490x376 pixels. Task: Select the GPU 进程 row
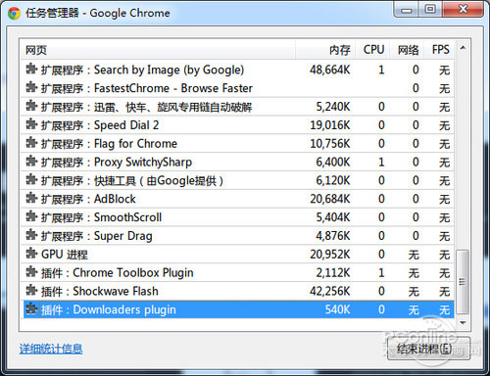click(237, 254)
